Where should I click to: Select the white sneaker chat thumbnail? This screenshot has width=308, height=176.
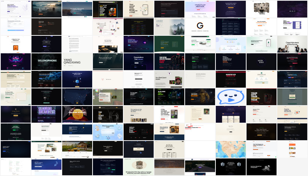coord(200,44)
